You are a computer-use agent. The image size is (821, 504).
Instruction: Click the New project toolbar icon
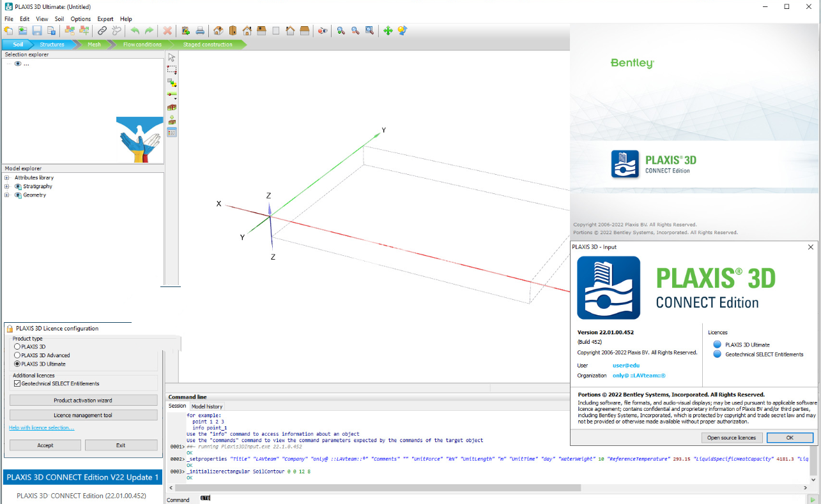point(8,31)
